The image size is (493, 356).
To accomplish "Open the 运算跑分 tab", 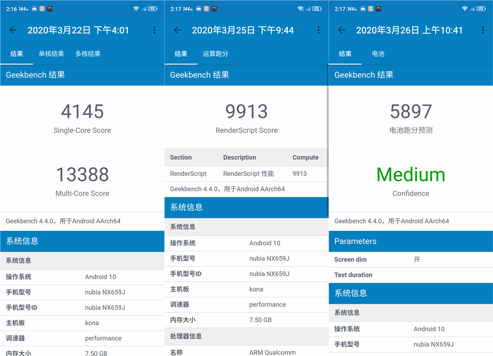I will [x=216, y=53].
